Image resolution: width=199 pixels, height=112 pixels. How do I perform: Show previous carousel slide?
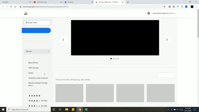click(x=63, y=40)
